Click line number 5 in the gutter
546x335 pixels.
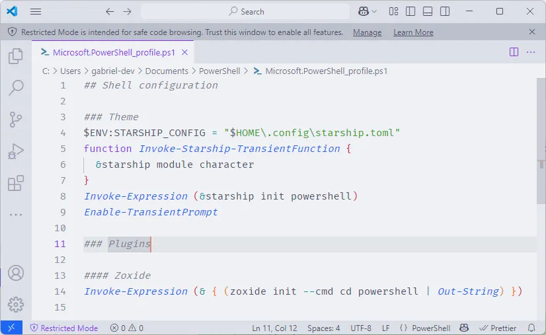tap(63, 149)
